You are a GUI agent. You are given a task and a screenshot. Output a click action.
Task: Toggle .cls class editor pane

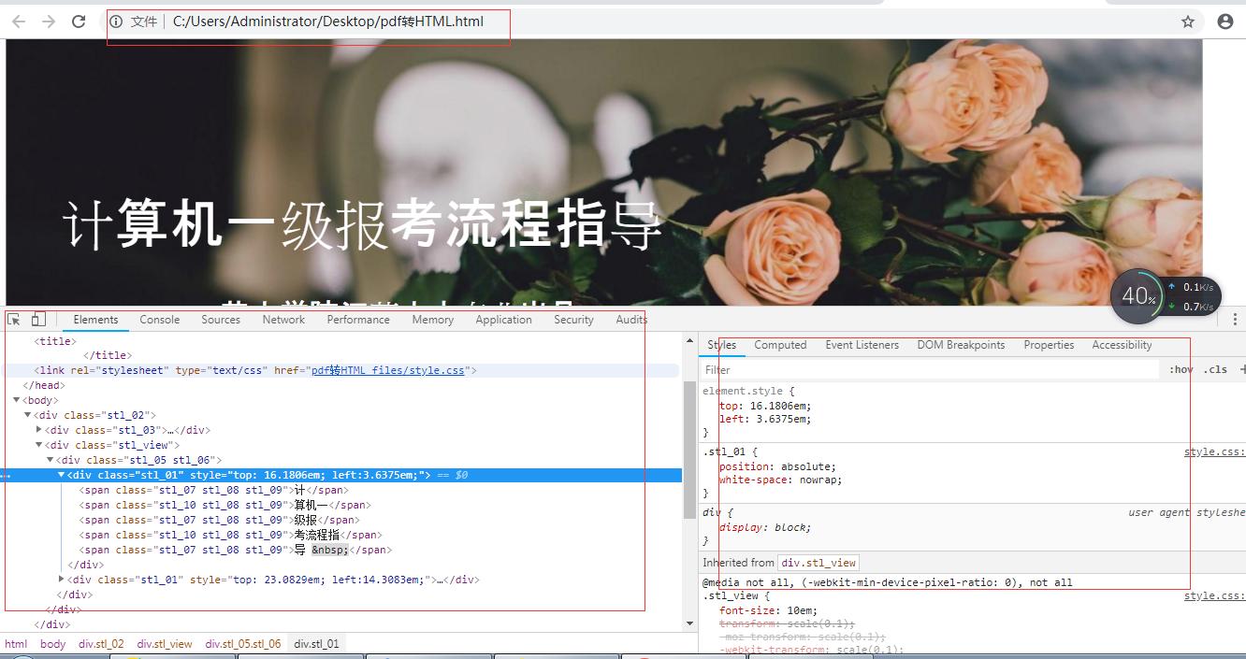click(x=1215, y=369)
